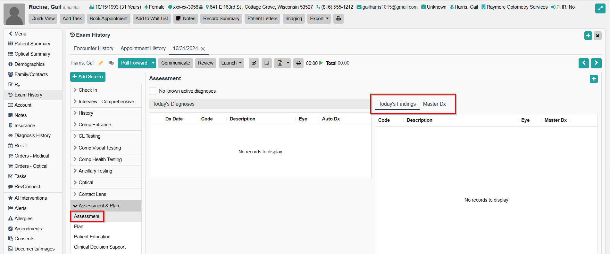610x254 pixels.
Task: Go to the next exam with right arrow
Action: point(596,63)
